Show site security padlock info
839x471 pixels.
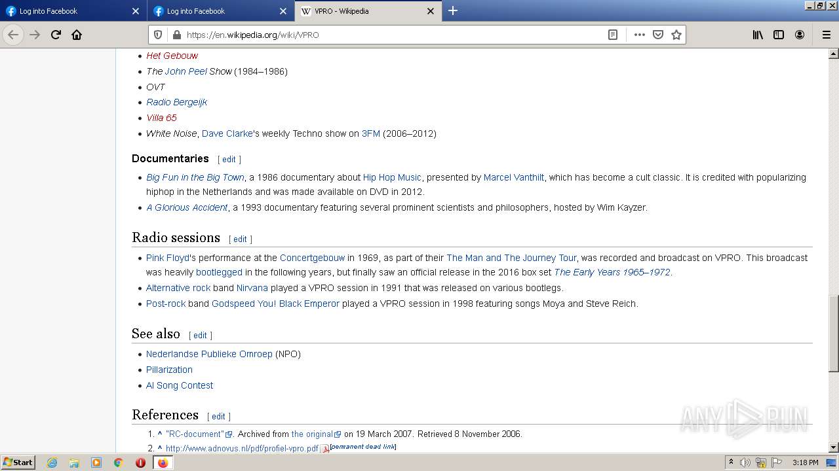[176, 35]
